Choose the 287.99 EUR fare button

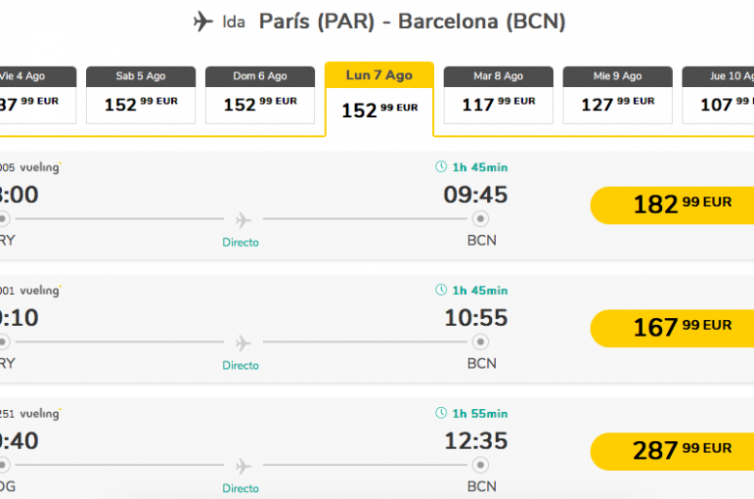(x=672, y=452)
